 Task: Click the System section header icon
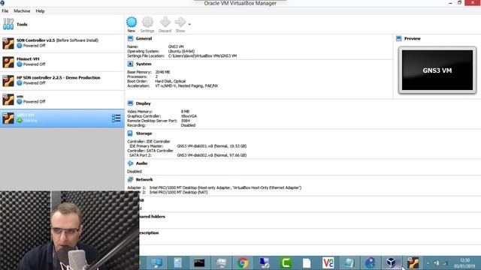point(130,64)
